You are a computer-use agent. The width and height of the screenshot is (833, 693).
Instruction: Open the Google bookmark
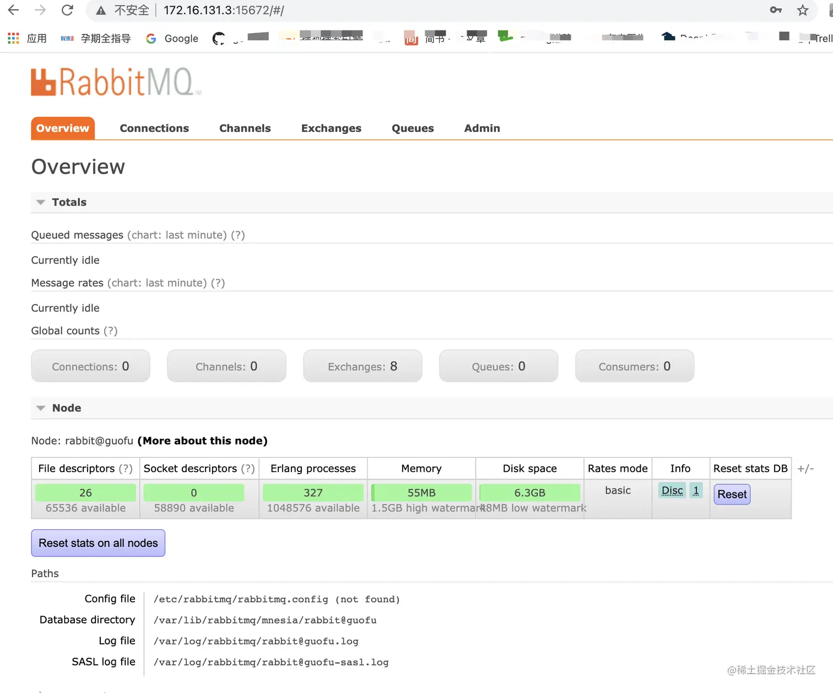tap(172, 38)
